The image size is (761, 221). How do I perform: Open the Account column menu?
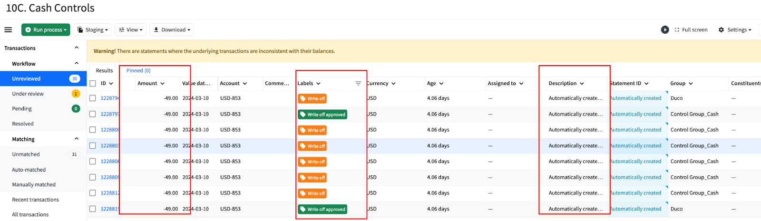pyautogui.click(x=245, y=84)
